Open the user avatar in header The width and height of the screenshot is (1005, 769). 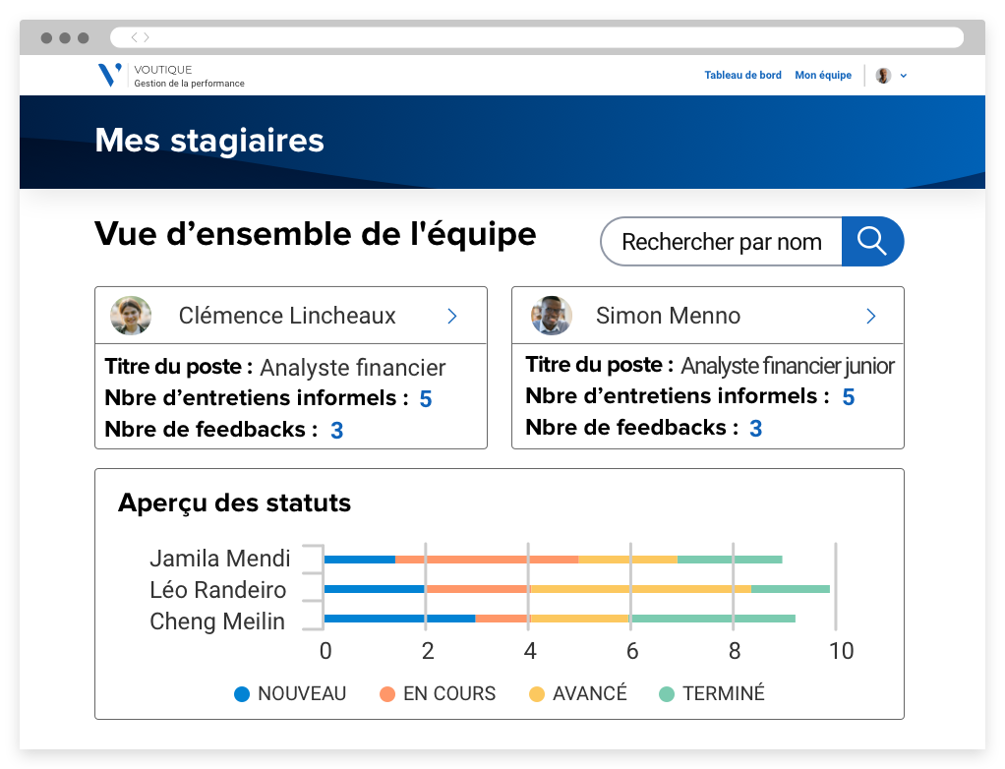coord(884,76)
